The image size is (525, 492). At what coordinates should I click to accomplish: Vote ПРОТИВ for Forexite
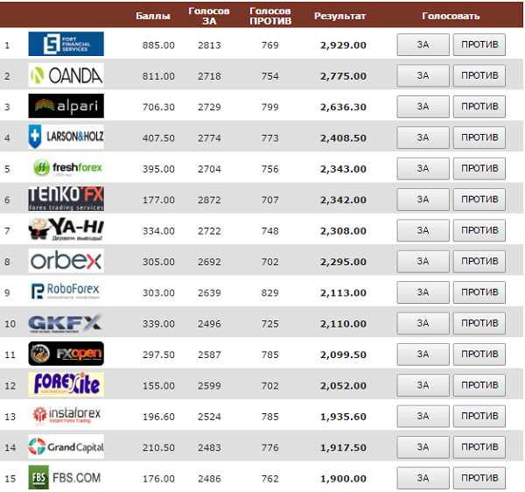[x=479, y=385]
